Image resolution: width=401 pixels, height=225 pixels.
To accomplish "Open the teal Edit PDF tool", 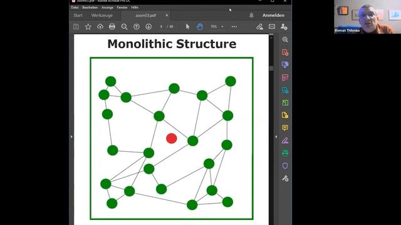I will tap(285, 90).
